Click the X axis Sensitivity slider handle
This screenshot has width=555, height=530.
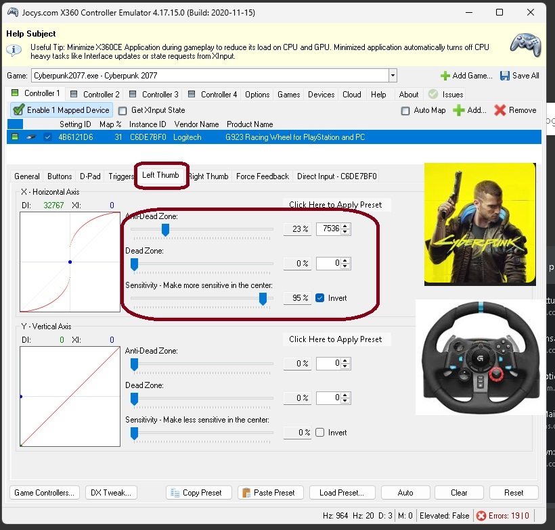coord(263,299)
